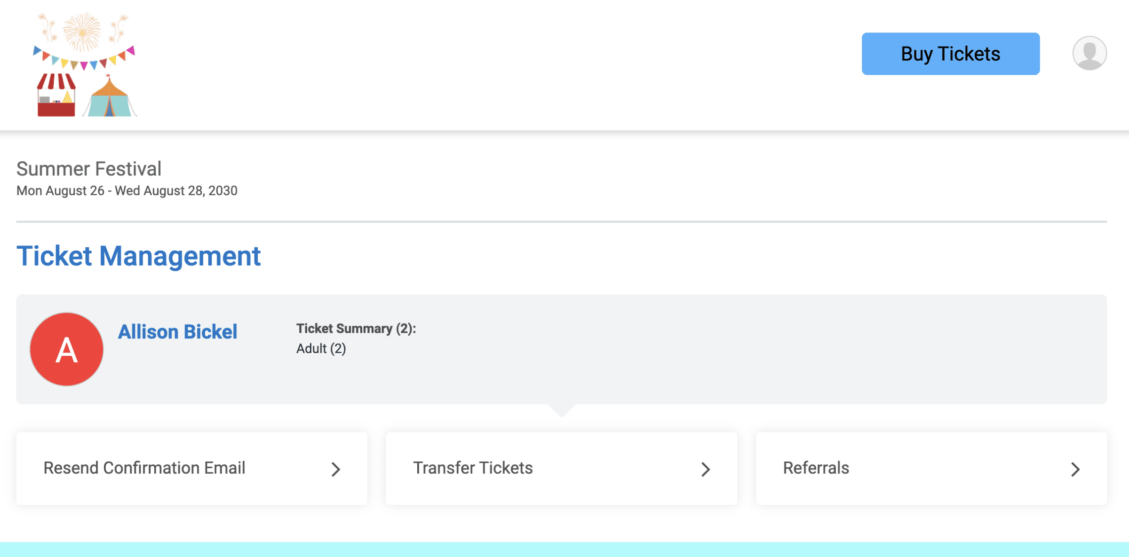Viewport: 1129px width, 557px height.
Task: Select the Transfer Tickets option
Action: point(562,469)
